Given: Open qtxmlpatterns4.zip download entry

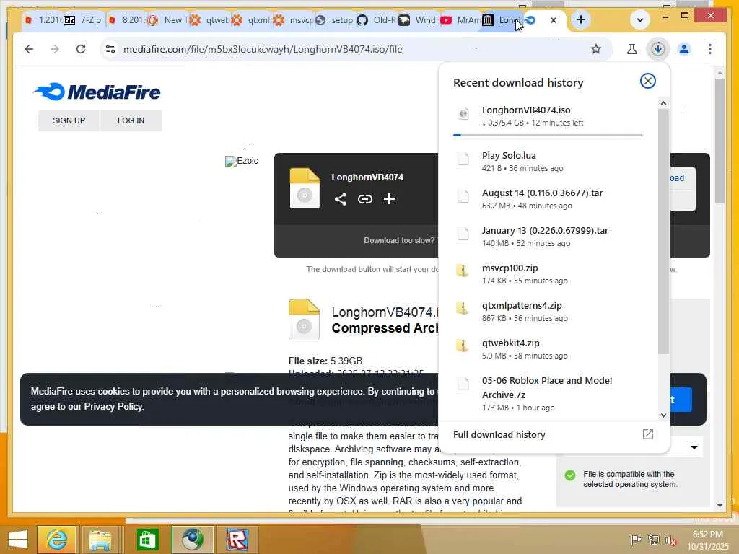Looking at the screenshot, I should click(548, 312).
